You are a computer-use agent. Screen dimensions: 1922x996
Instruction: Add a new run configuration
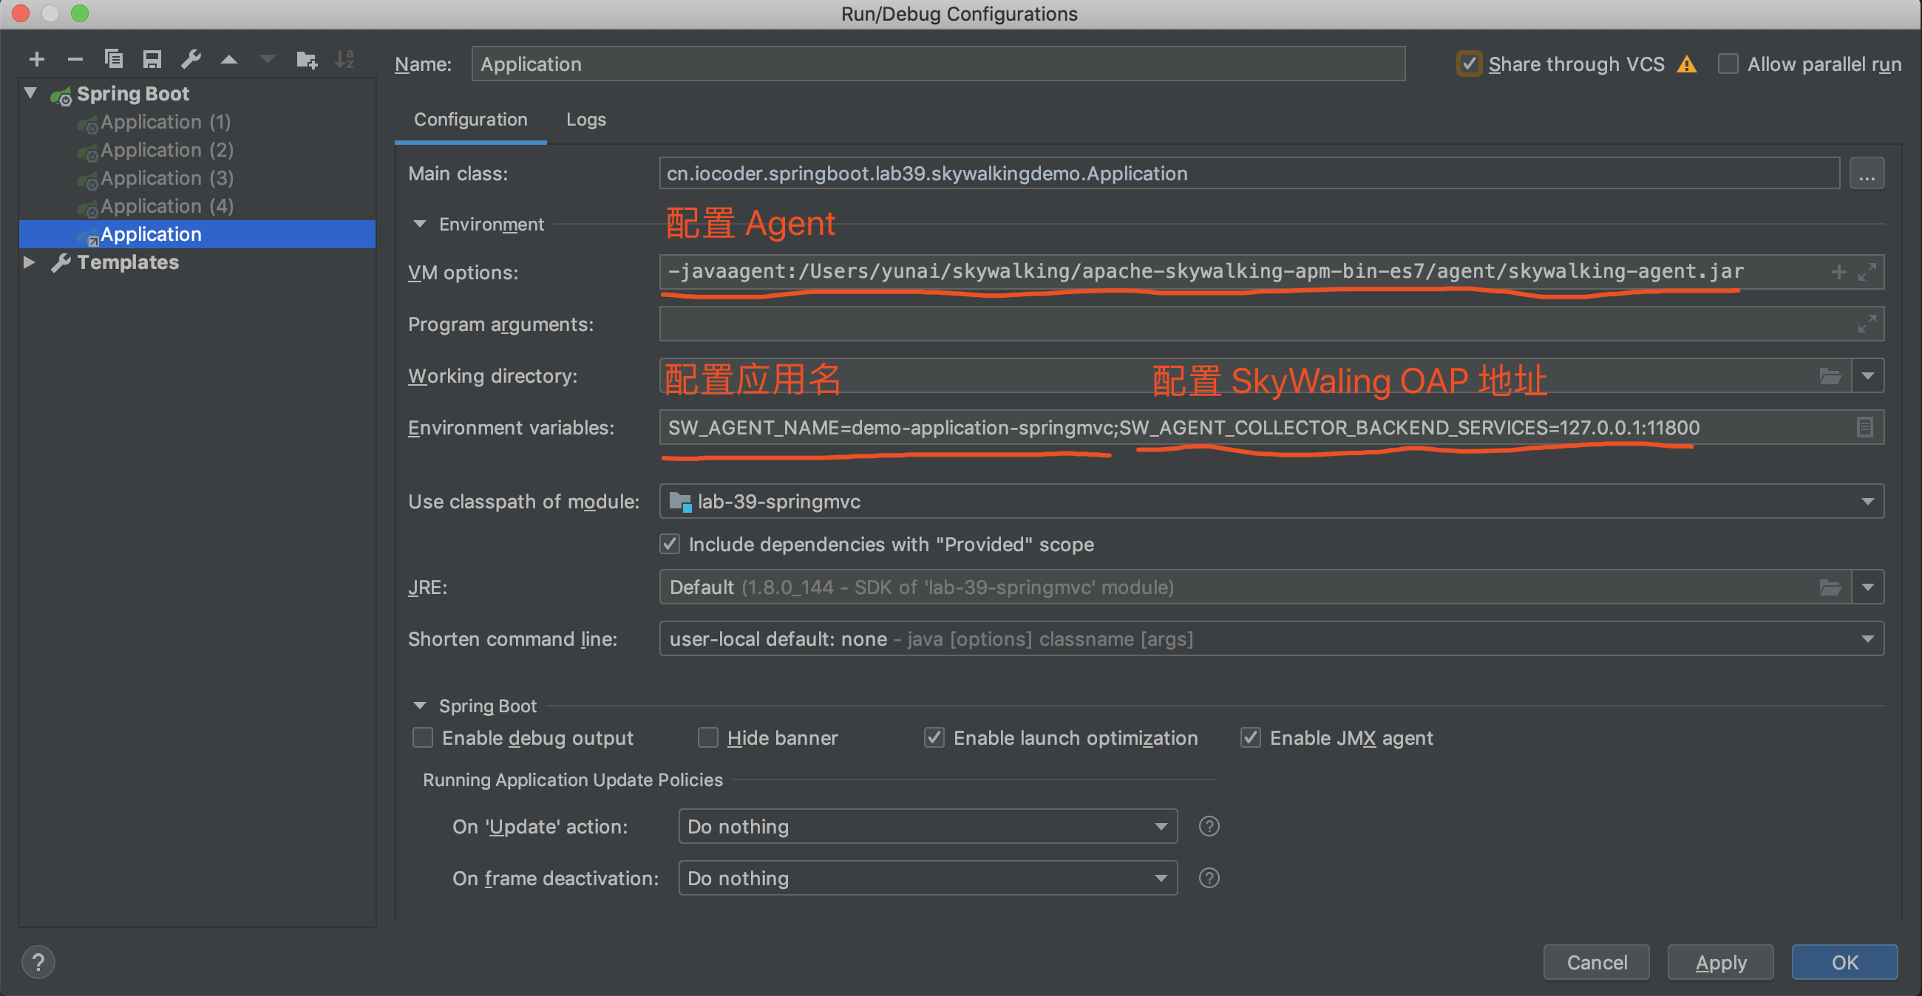36,59
